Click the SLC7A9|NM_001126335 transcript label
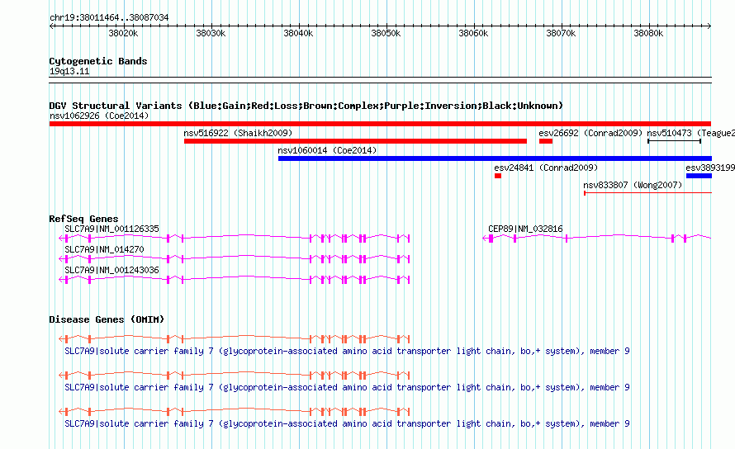This screenshot has width=735, height=449. 111,229
